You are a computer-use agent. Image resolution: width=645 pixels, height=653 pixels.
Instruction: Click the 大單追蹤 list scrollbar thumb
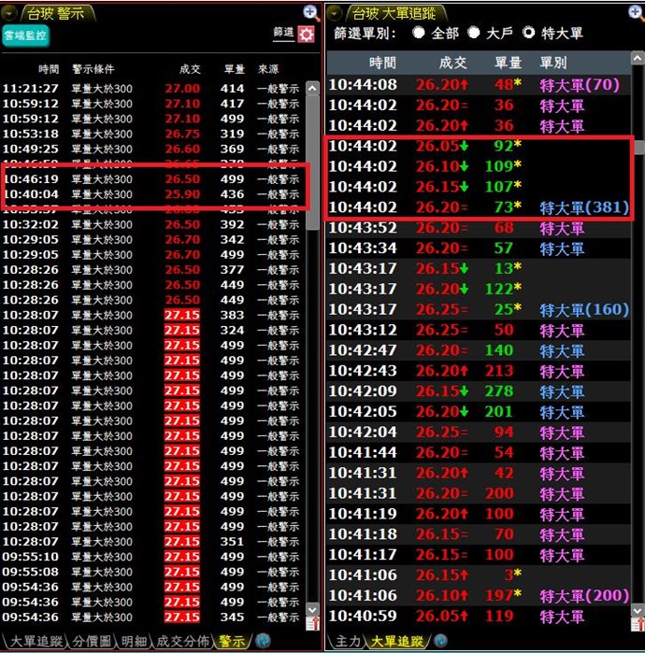(x=638, y=148)
